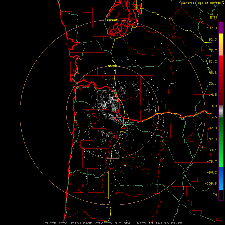Click the -78.7 legend value
Screen dimensions: 225x225
coord(212,161)
